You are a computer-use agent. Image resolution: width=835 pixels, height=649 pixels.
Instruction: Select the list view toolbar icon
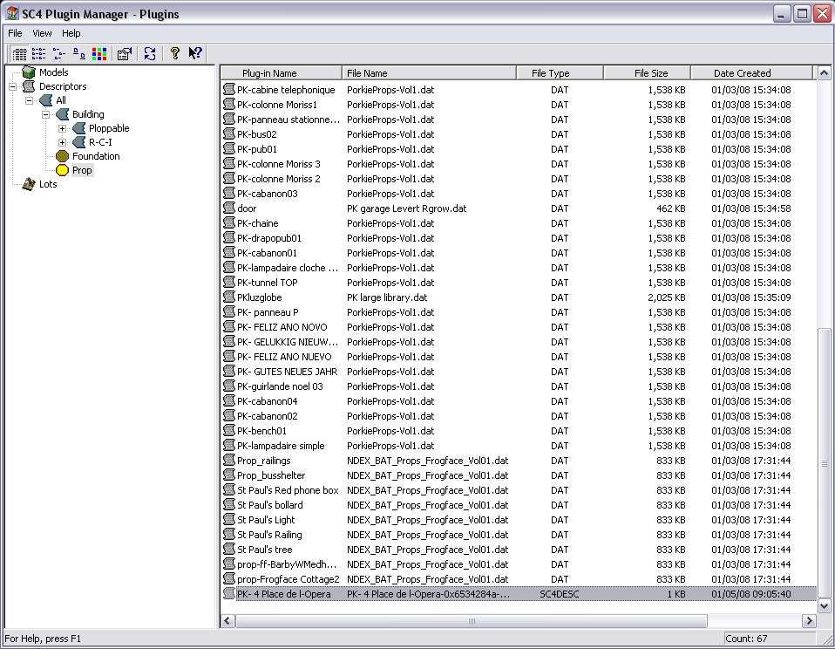(39, 54)
